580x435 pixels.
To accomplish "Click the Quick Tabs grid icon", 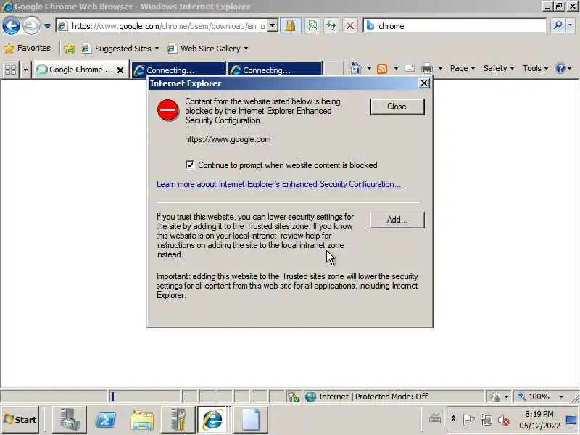I will (10, 70).
